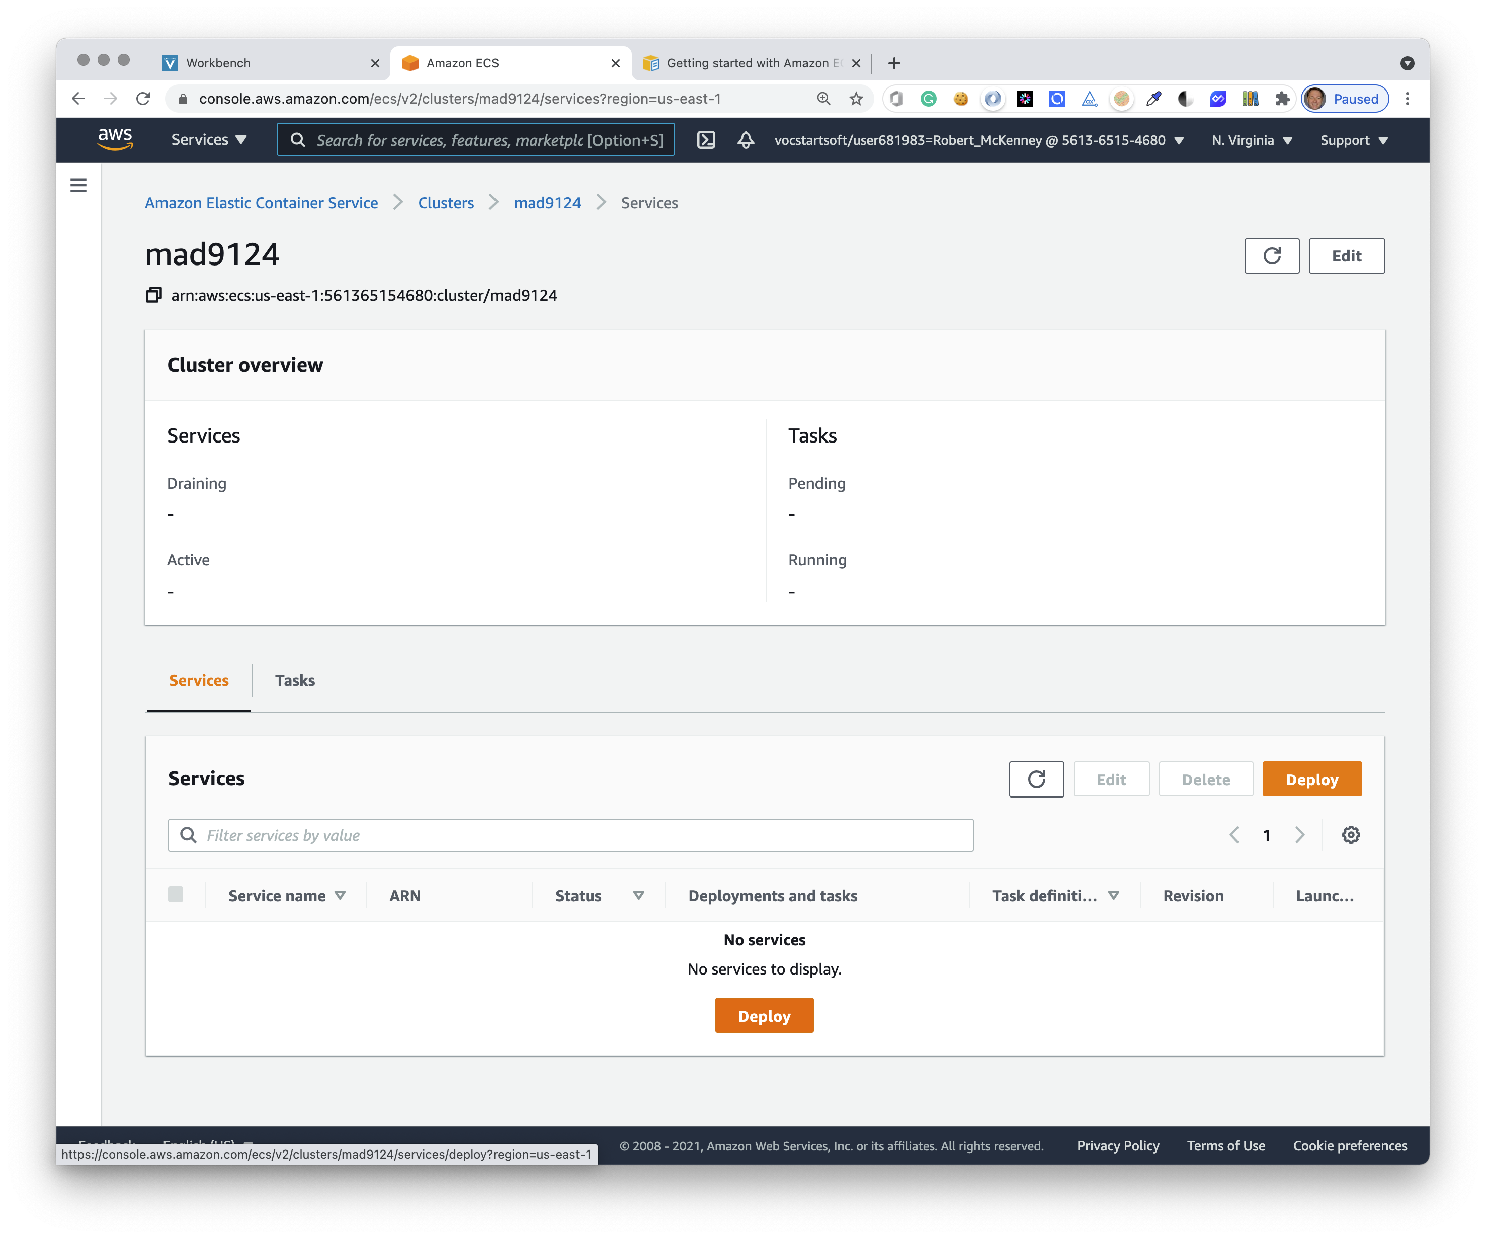
Task: Click the Revision column header
Action: pyautogui.click(x=1193, y=895)
